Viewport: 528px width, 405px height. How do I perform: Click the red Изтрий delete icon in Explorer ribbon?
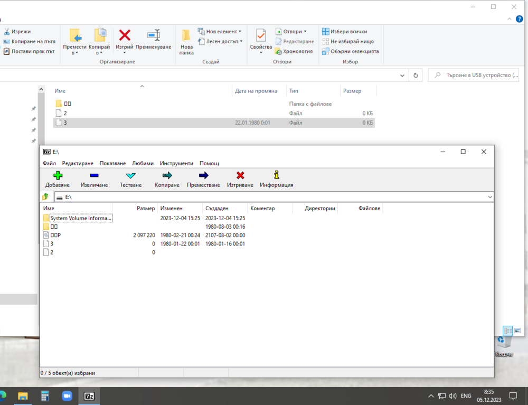[x=125, y=36]
